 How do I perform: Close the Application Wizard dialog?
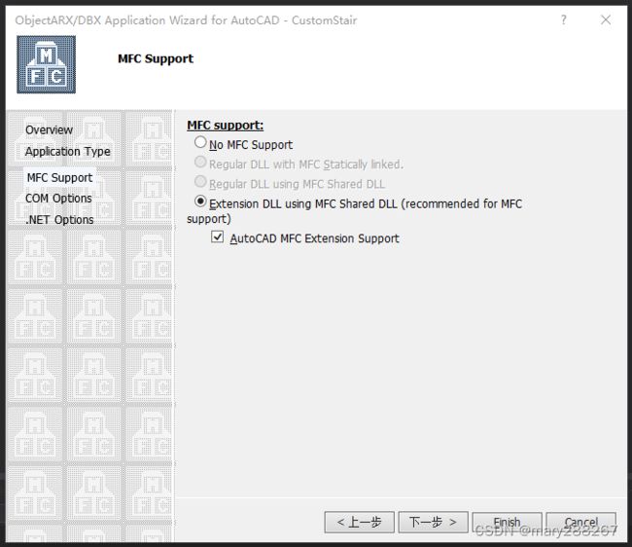click(x=606, y=19)
